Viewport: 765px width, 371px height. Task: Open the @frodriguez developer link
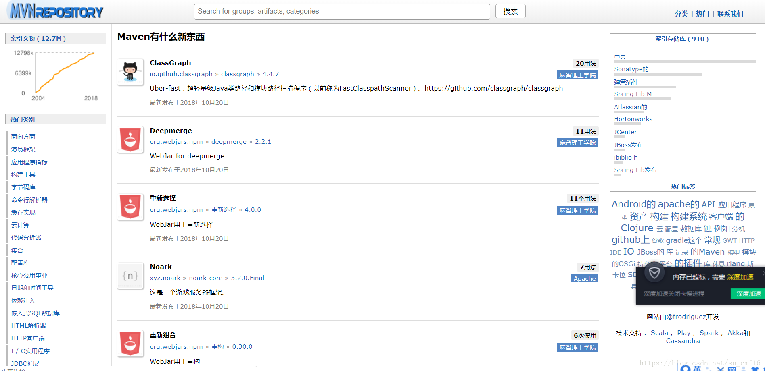(686, 317)
